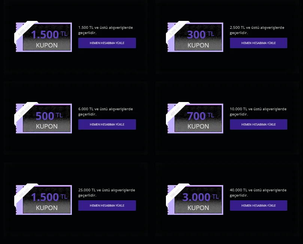Viewport: 303px width, 244px height.
Task: Select the 3.000 TL coupon image
Action: (198, 200)
